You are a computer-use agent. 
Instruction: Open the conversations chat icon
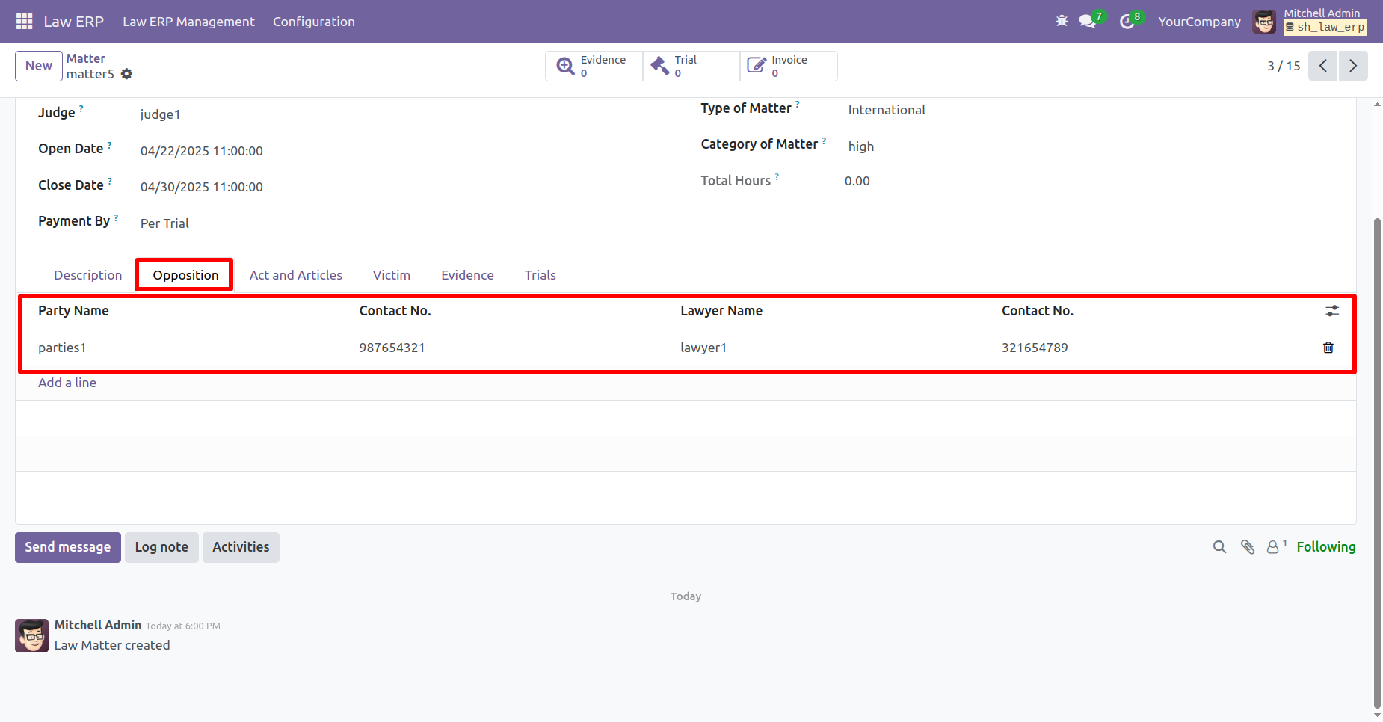point(1088,22)
